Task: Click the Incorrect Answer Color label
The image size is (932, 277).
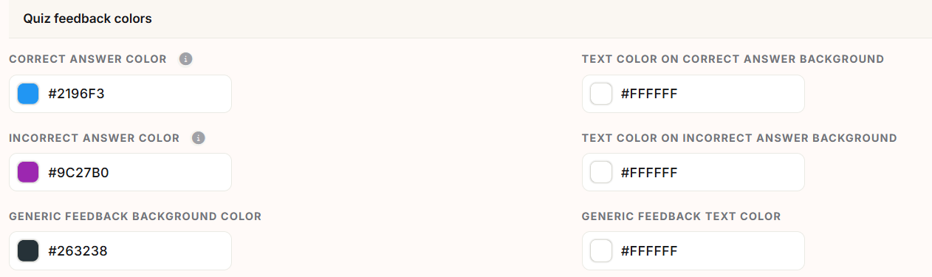Action: pyautogui.click(x=94, y=138)
